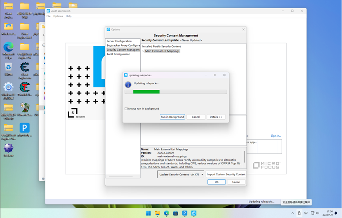
Task: Show hidden system tray icons chevron
Action: pyautogui.click(x=293, y=213)
